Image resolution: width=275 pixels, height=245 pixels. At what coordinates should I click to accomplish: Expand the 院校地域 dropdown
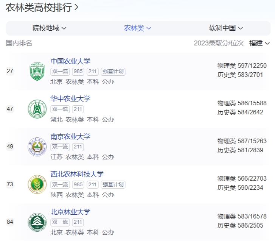pos(49,28)
